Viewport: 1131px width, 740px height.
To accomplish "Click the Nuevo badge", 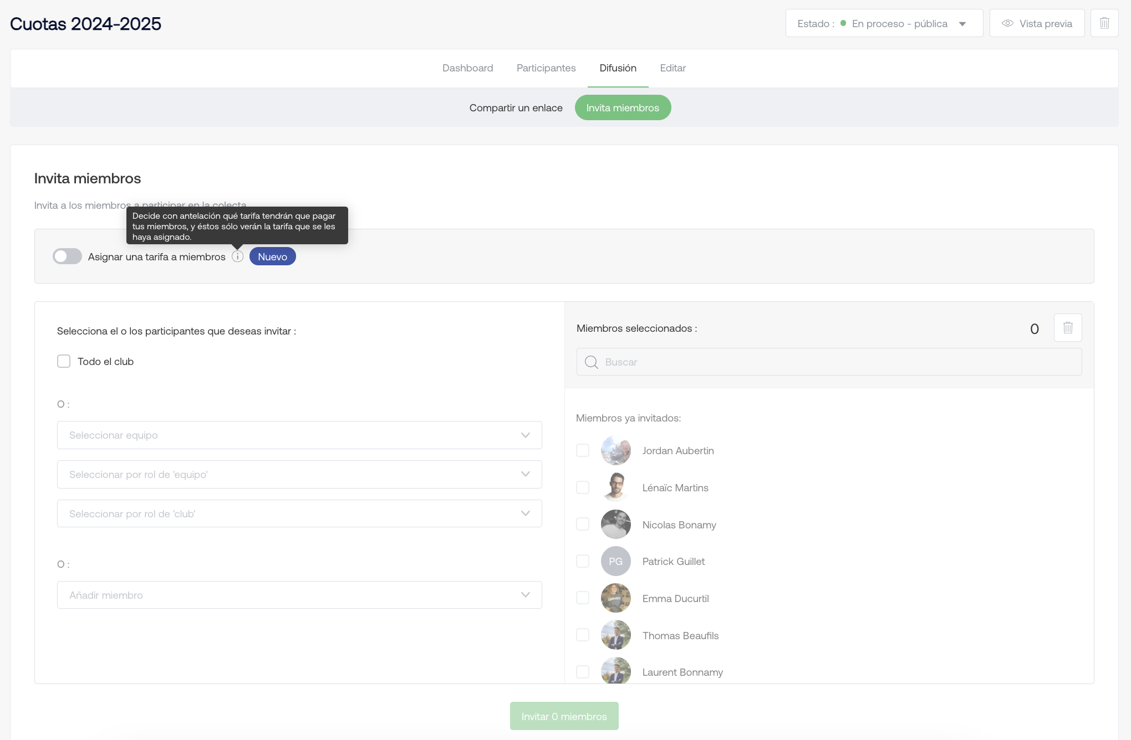I will (272, 256).
